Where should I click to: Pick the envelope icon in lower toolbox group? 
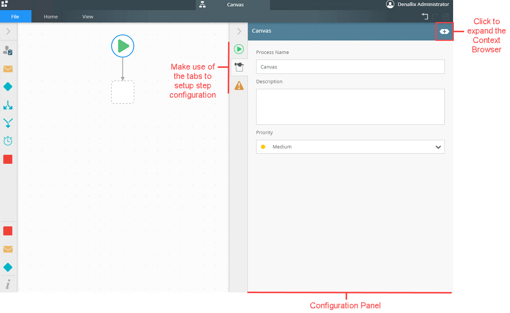point(8,249)
